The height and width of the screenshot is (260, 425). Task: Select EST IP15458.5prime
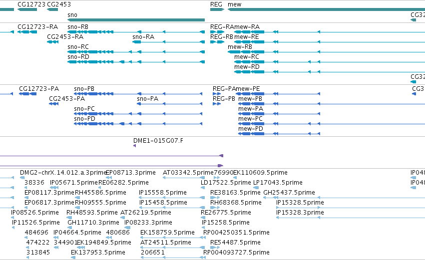point(172,208)
